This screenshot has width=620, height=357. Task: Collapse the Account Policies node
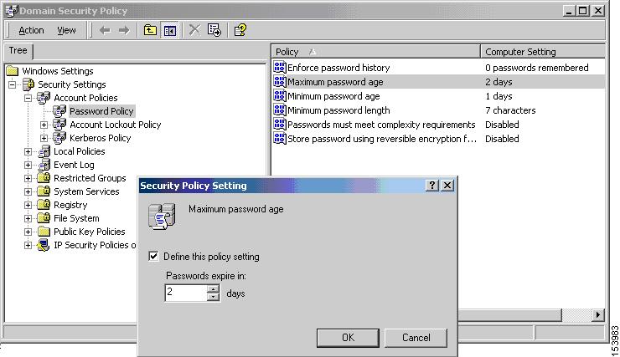click(28, 98)
